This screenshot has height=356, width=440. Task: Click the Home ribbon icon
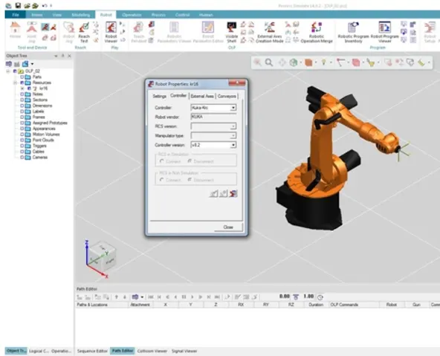click(x=15, y=30)
